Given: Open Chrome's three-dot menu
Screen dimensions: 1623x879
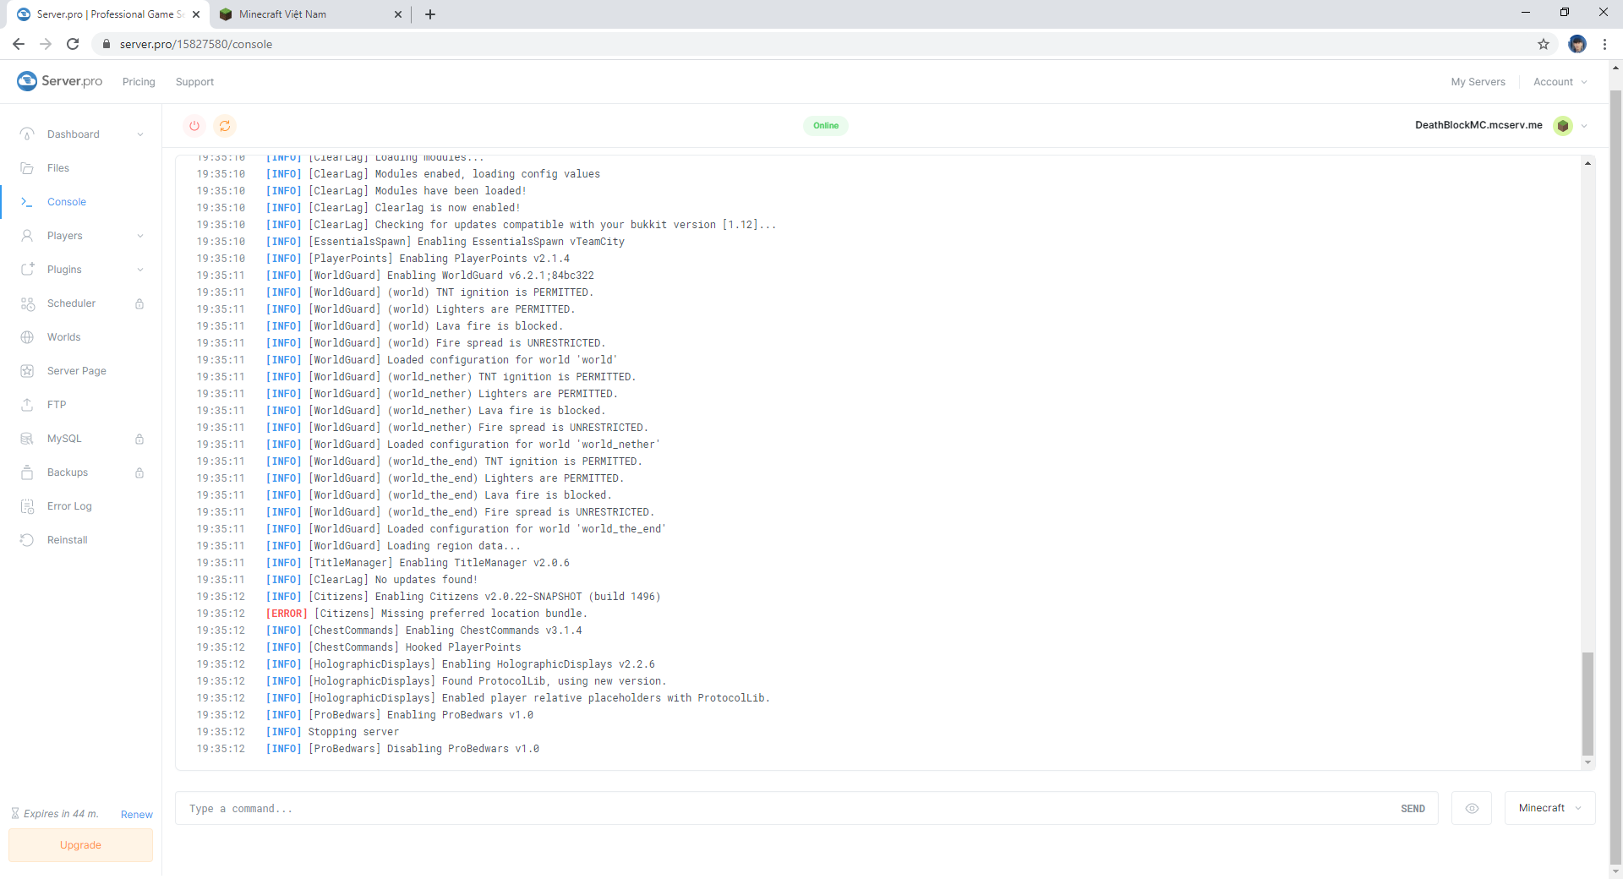Looking at the screenshot, I should 1604,44.
